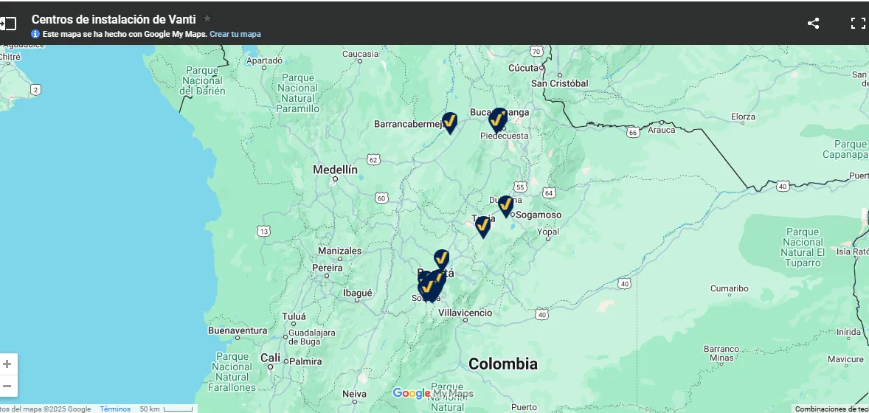Click the route 70 highway shield near Cúcuta
The image size is (869, 413).
point(536,51)
